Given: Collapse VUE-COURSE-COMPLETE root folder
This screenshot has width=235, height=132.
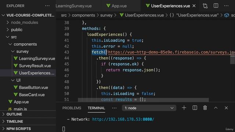Looking at the screenshot, I should click(x=28, y=15).
